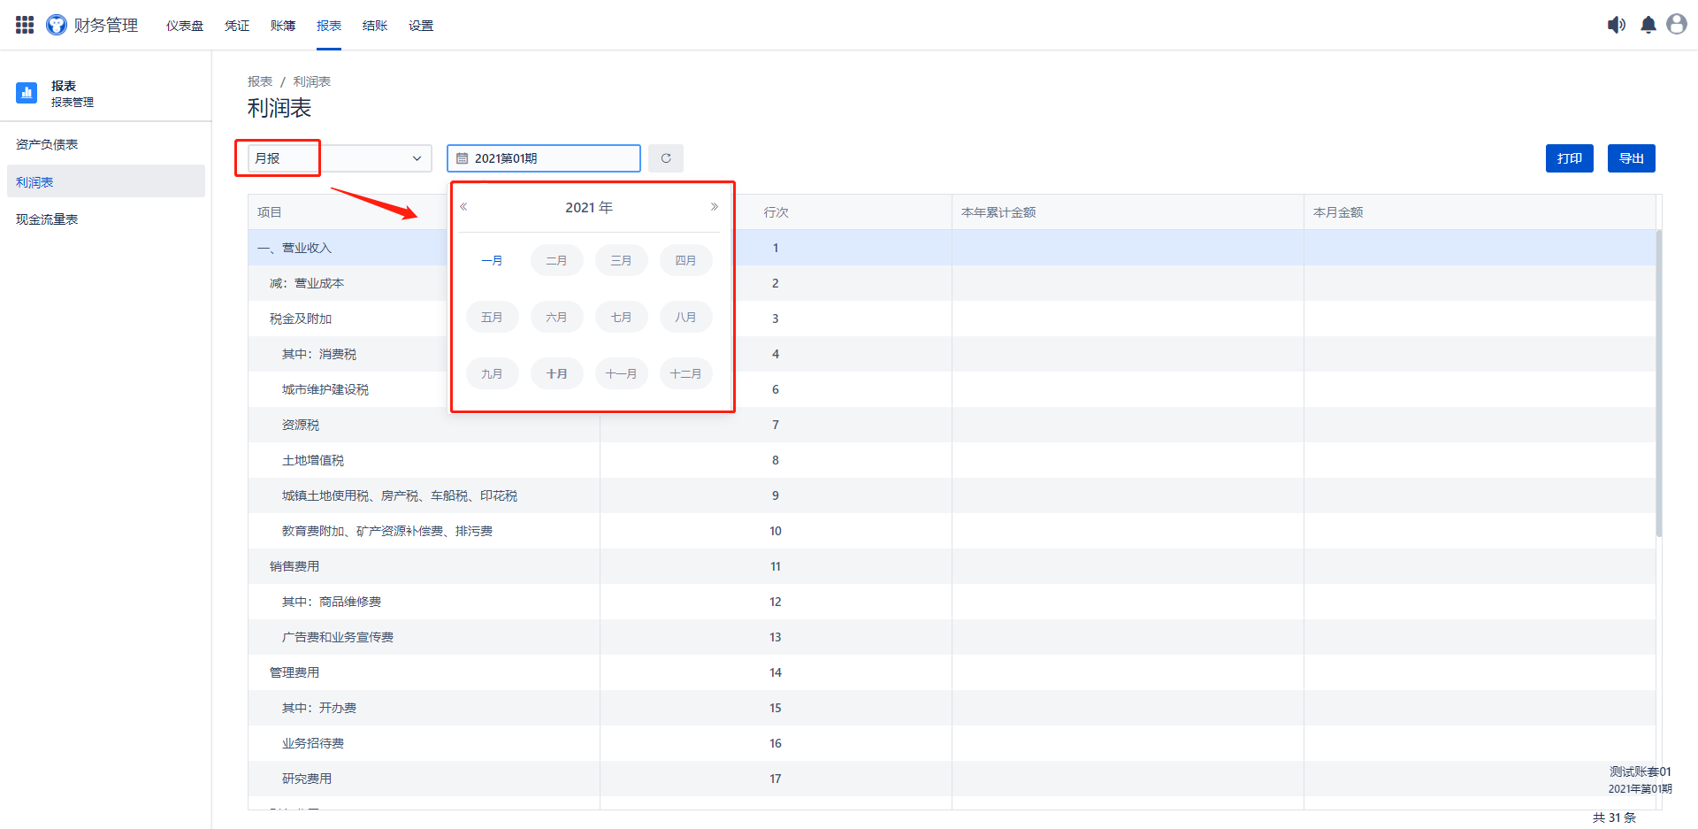Screen dimensions: 1698x829
Task: Pick 六月 in the month picker
Action: 556,317
